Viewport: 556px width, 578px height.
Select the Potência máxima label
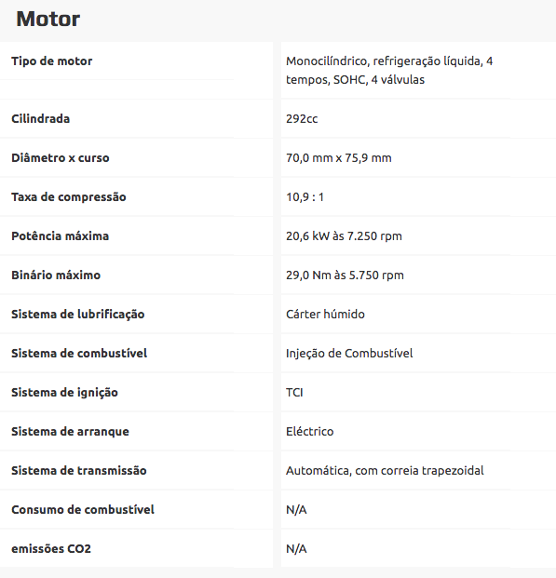click(61, 235)
